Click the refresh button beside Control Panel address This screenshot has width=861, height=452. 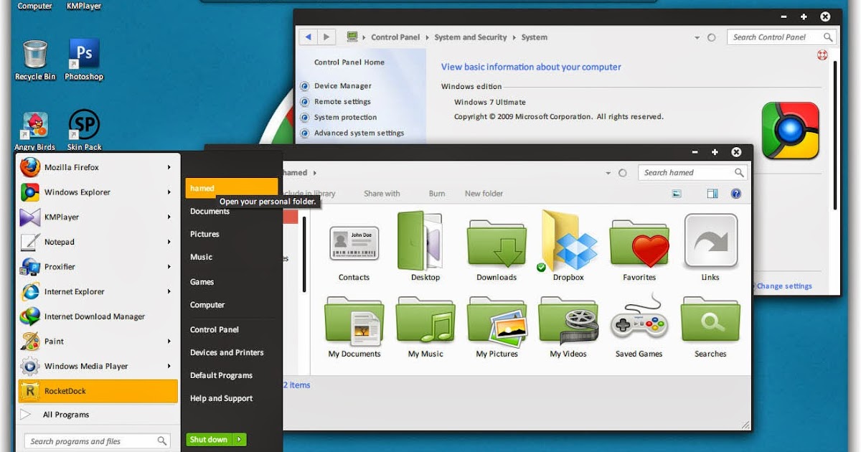click(712, 38)
